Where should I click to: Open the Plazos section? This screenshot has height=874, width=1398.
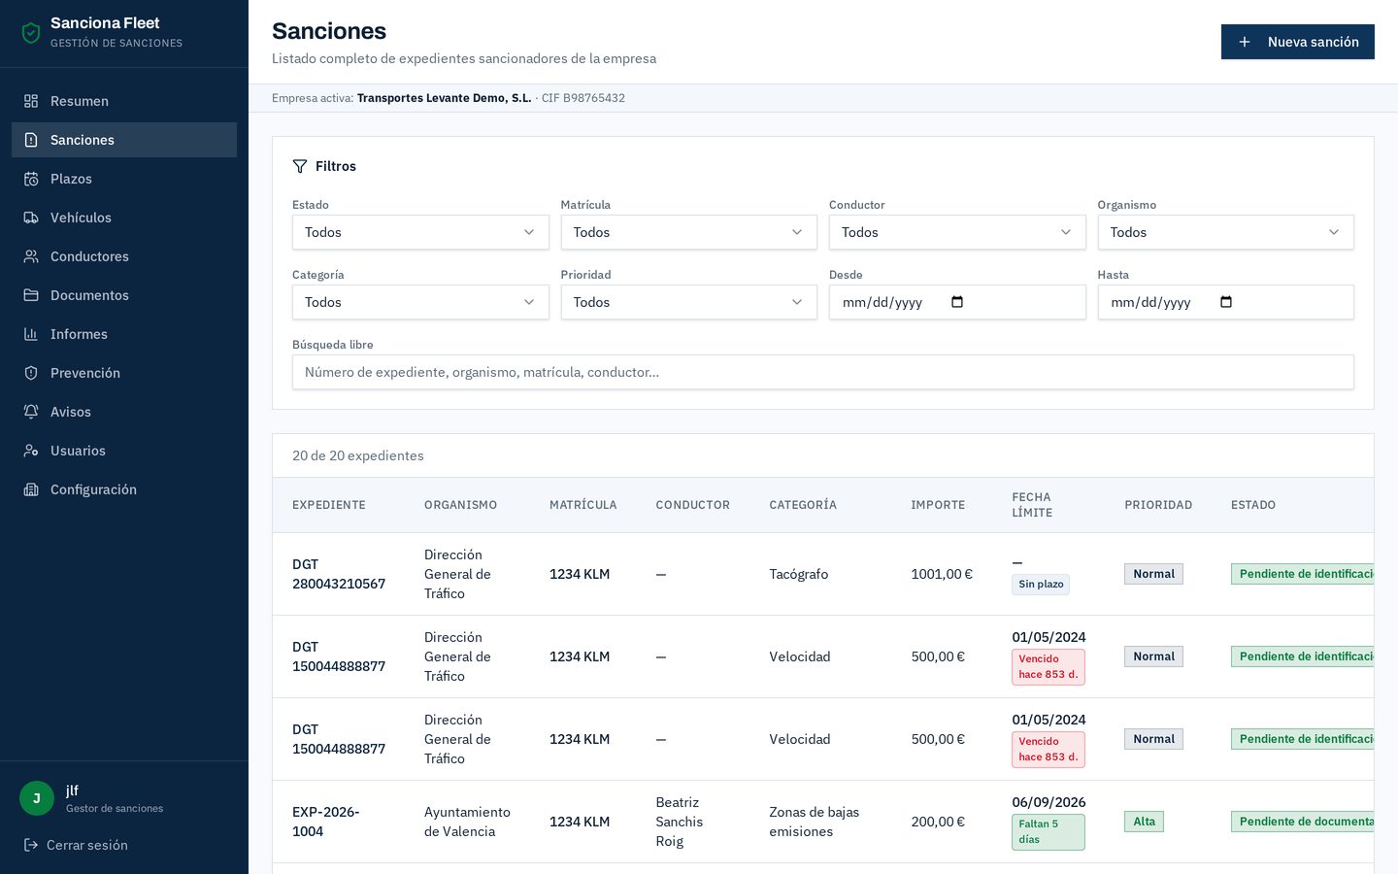(124, 179)
